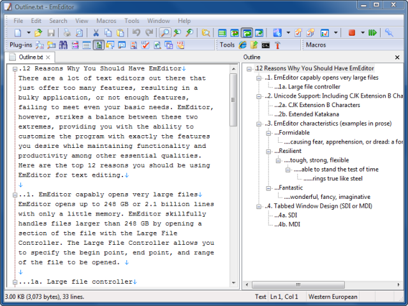Click the Save floppy disk icon
This screenshot has height=306, width=408.
(x=51, y=33)
